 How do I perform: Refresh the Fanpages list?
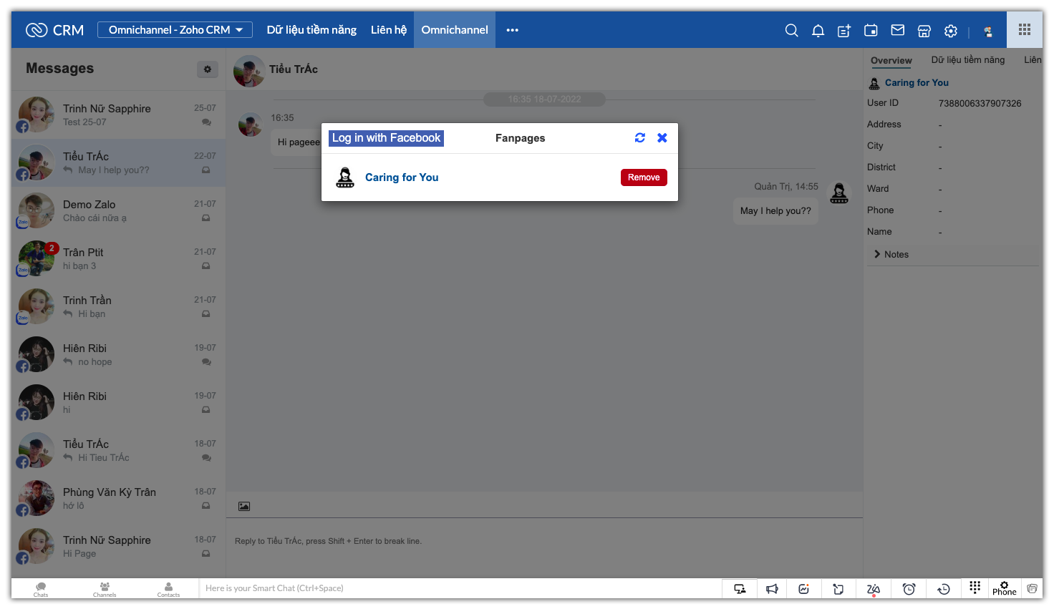click(639, 138)
